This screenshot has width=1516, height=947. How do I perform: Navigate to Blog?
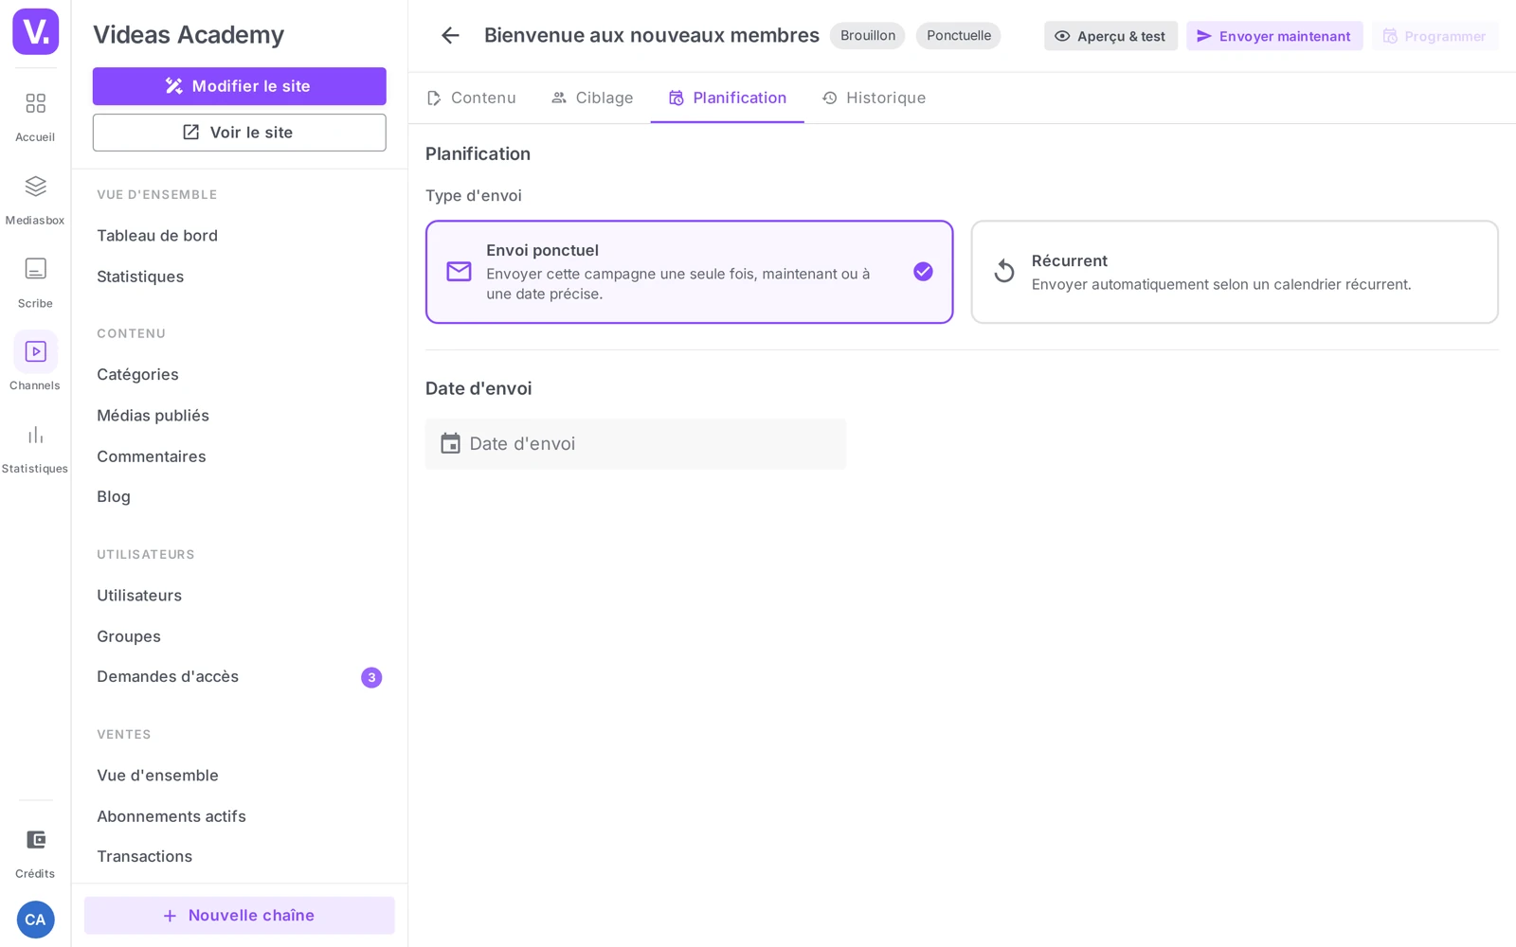point(114,497)
